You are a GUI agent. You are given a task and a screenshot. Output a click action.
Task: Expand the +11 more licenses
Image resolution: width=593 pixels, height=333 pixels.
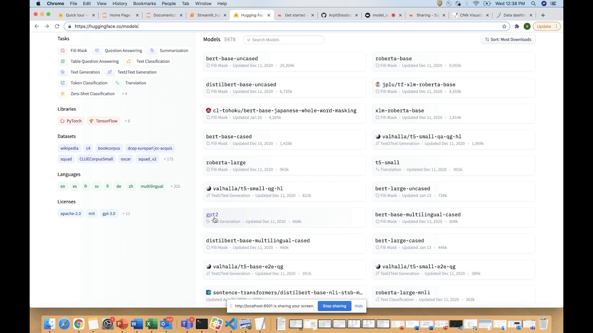click(125, 214)
